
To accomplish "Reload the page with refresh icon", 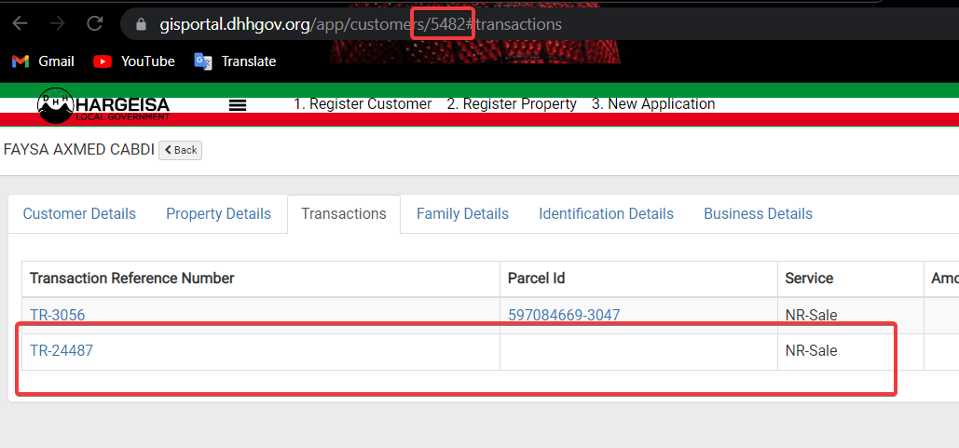I will (94, 24).
